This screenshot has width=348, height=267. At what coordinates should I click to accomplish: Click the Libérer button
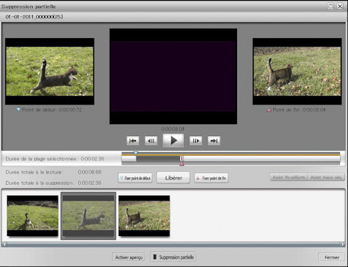173,178
